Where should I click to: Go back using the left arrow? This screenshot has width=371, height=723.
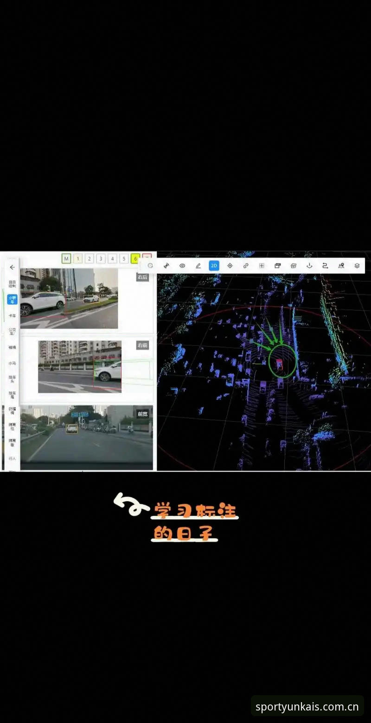tap(12, 267)
